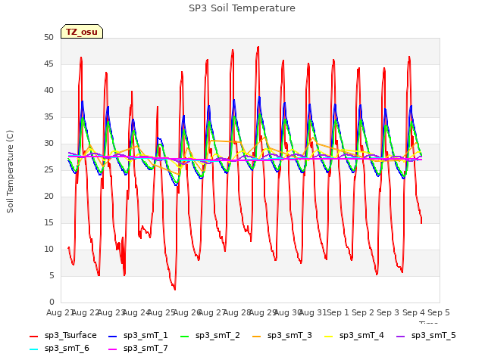Viewport: 485px width, 363px height.
Task: Toggle sp3_Tsurface series in legend
Action: [x=63, y=335]
